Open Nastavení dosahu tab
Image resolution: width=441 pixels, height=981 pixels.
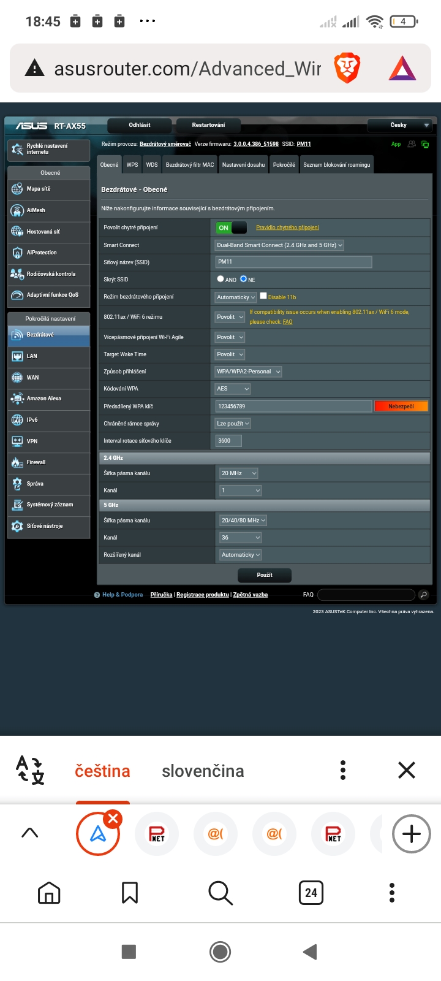coord(244,165)
